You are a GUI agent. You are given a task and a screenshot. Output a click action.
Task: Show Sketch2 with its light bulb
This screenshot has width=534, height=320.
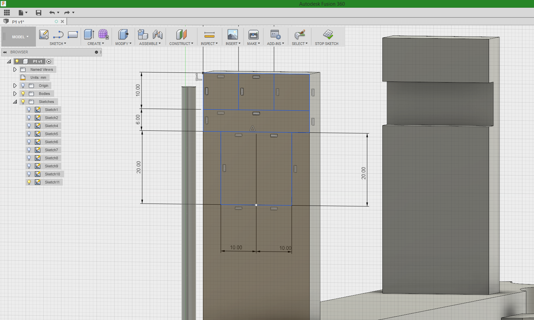point(29,118)
